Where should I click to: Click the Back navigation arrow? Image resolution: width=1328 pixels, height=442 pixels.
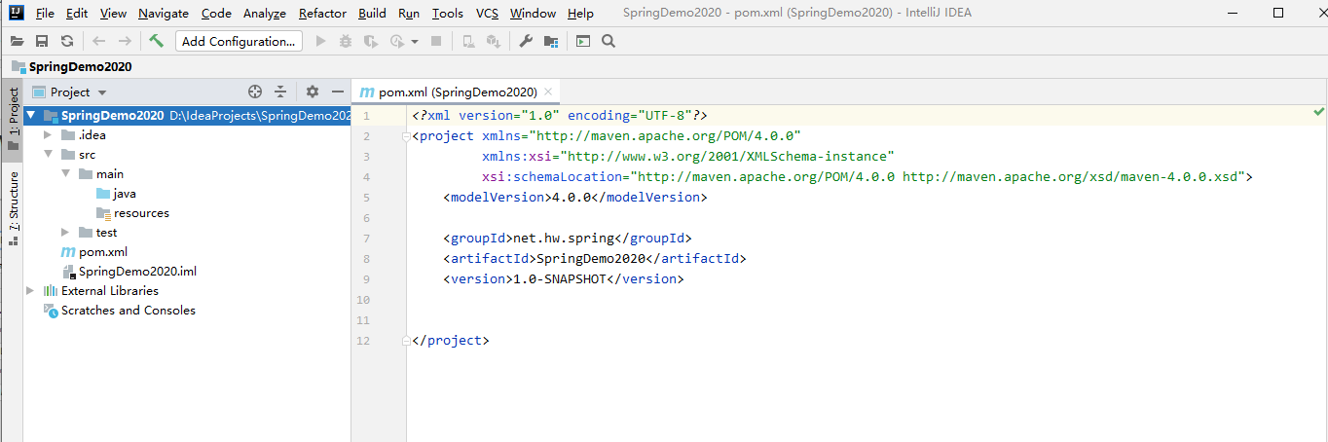tap(98, 41)
